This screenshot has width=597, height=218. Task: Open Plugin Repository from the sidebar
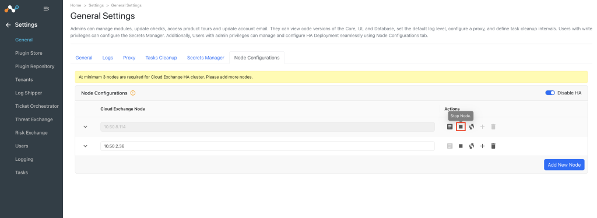point(34,66)
